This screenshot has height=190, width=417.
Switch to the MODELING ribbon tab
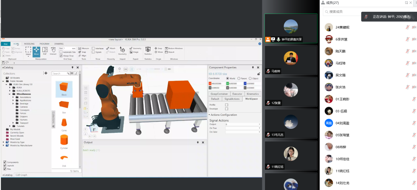pos(29,44)
